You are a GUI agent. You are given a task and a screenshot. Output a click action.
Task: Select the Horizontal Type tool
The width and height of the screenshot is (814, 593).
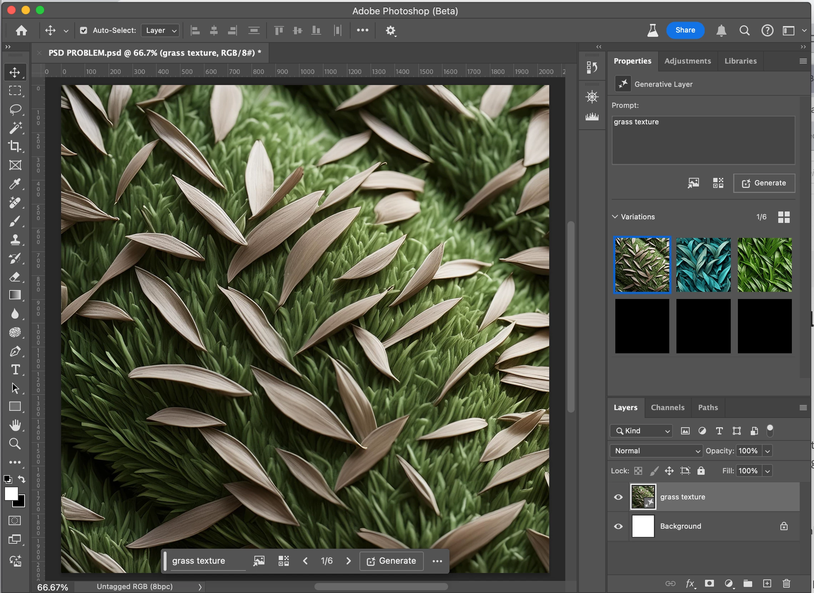click(x=15, y=370)
